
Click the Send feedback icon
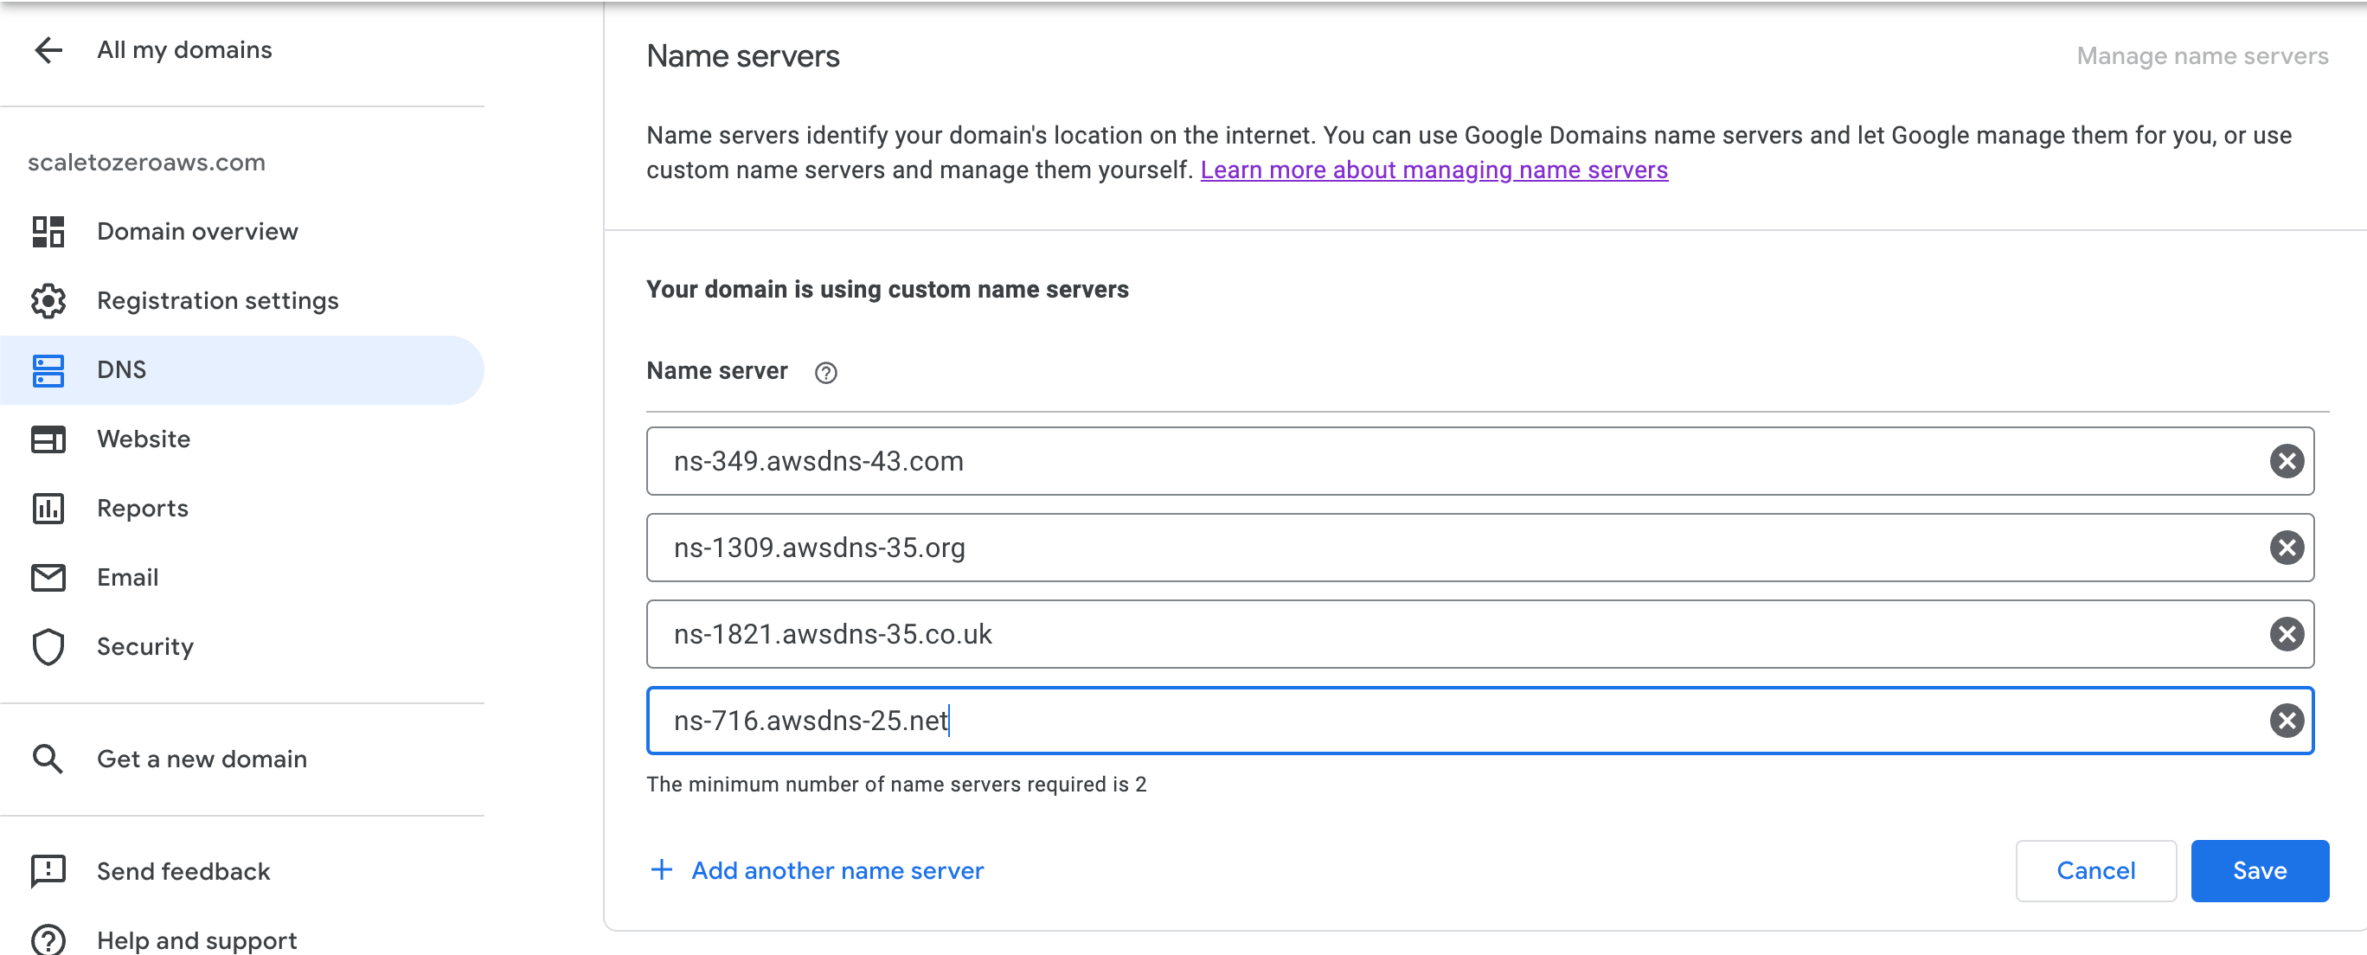click(x=48, y=871)
